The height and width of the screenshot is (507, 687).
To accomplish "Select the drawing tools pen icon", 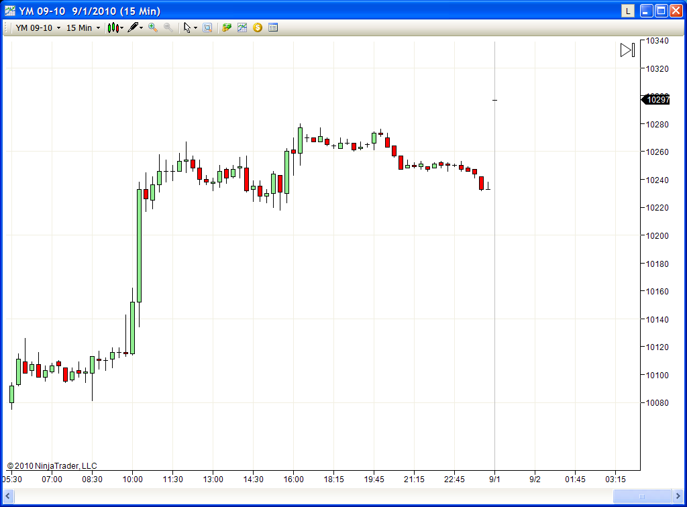I will click(133, 27).
